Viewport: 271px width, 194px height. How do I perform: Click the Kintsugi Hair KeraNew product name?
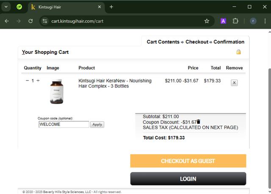coord(115,83)
